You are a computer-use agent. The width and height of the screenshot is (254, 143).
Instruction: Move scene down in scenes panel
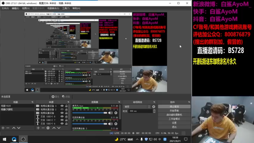point(19,128)
